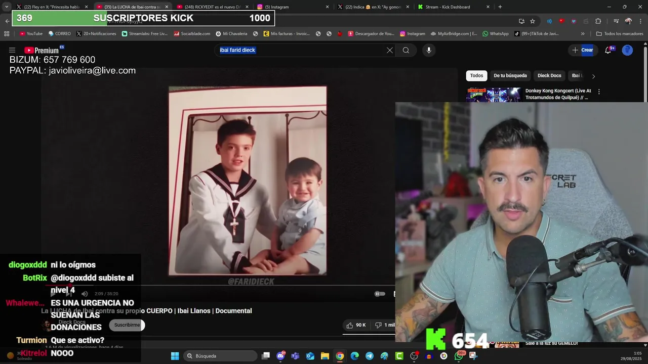Open Telegram from the taskbar
This screenshot has height=364, width=648.
tap(370, 356)
